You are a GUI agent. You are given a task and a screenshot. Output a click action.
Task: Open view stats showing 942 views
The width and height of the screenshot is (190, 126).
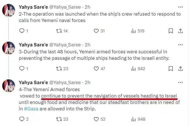tap(138, 69)
